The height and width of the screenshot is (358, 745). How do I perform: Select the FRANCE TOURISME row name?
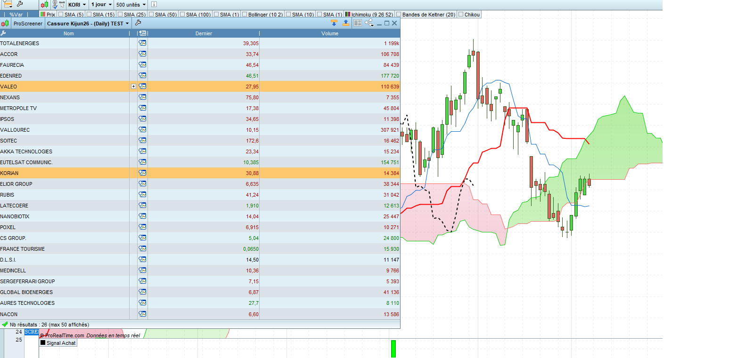pyautogui.click(x=23, y=249)
